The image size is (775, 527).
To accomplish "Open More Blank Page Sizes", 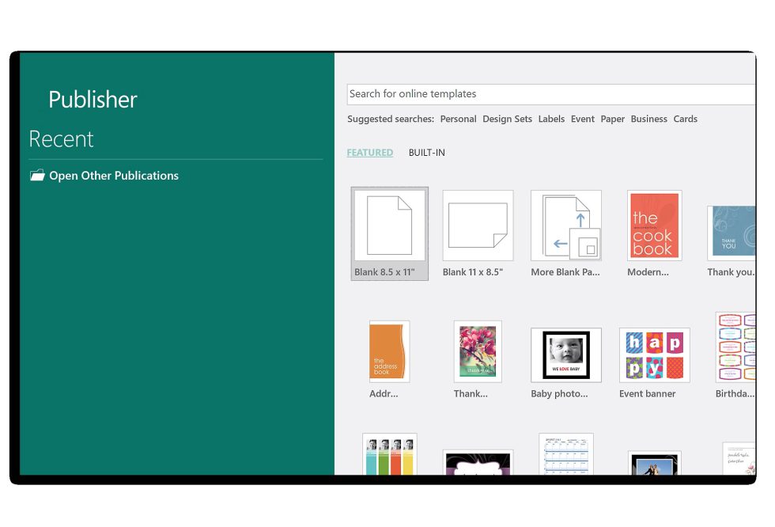I will pos(566,226).
